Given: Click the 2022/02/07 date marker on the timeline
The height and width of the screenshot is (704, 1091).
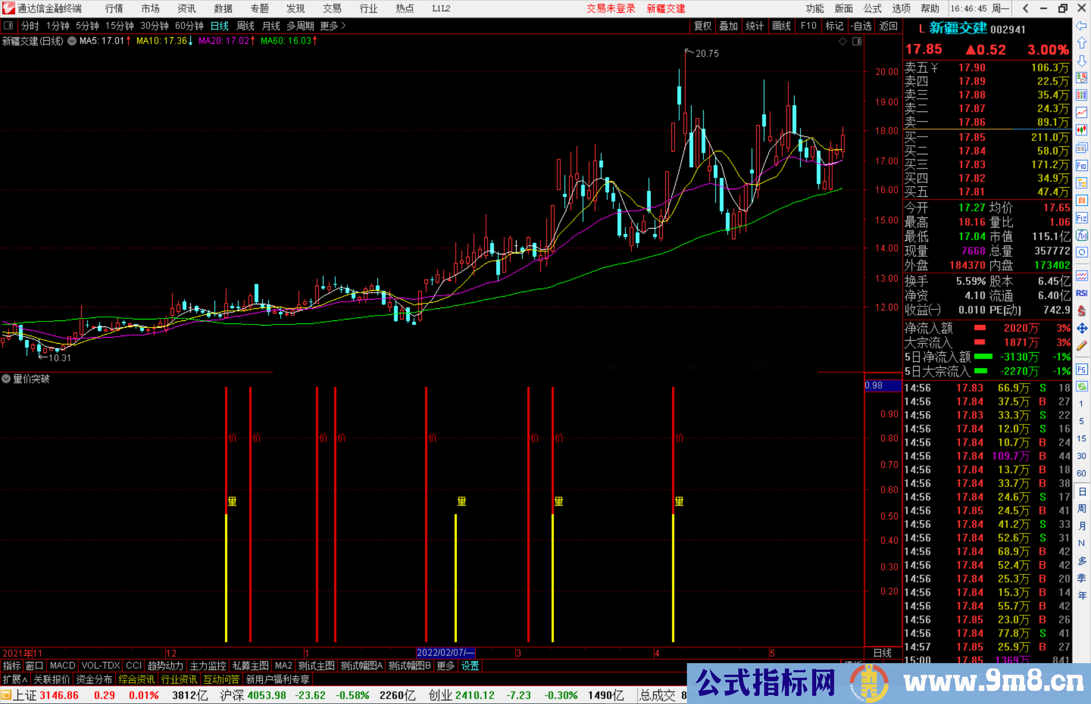Looking at the screenshot, I should [445, 653].
